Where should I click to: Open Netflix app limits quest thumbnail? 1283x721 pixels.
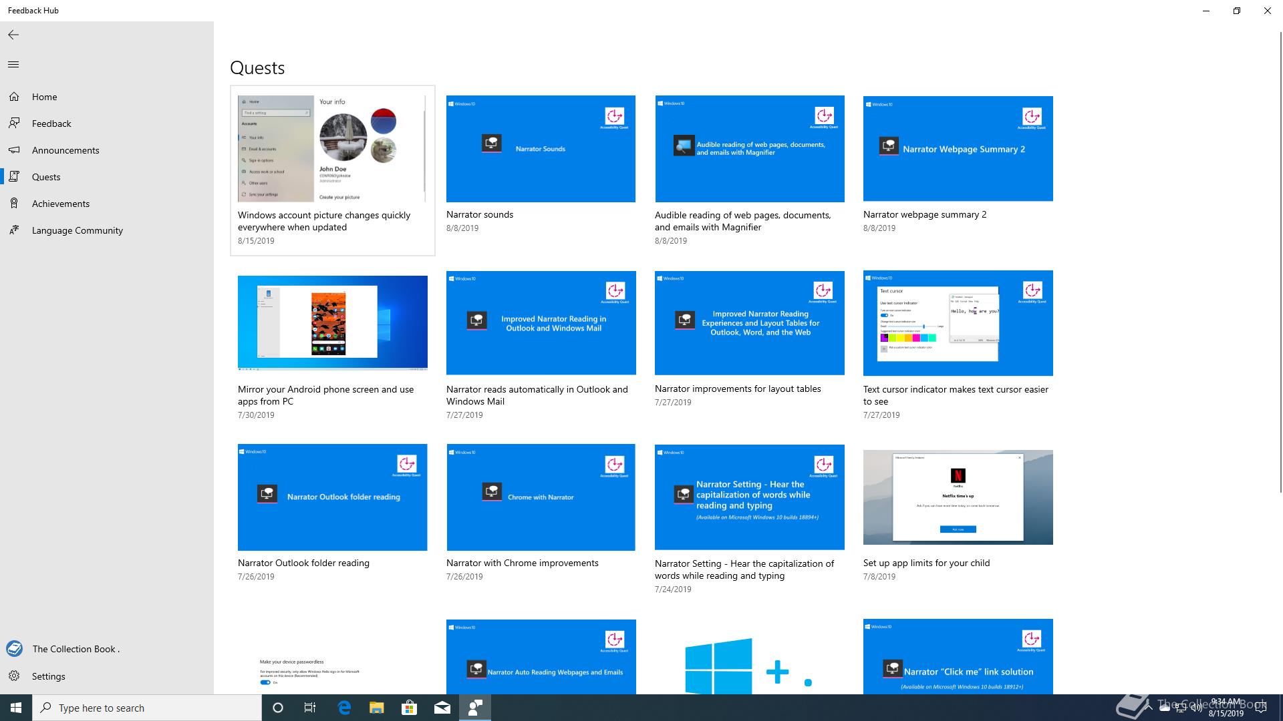(958, 497)
